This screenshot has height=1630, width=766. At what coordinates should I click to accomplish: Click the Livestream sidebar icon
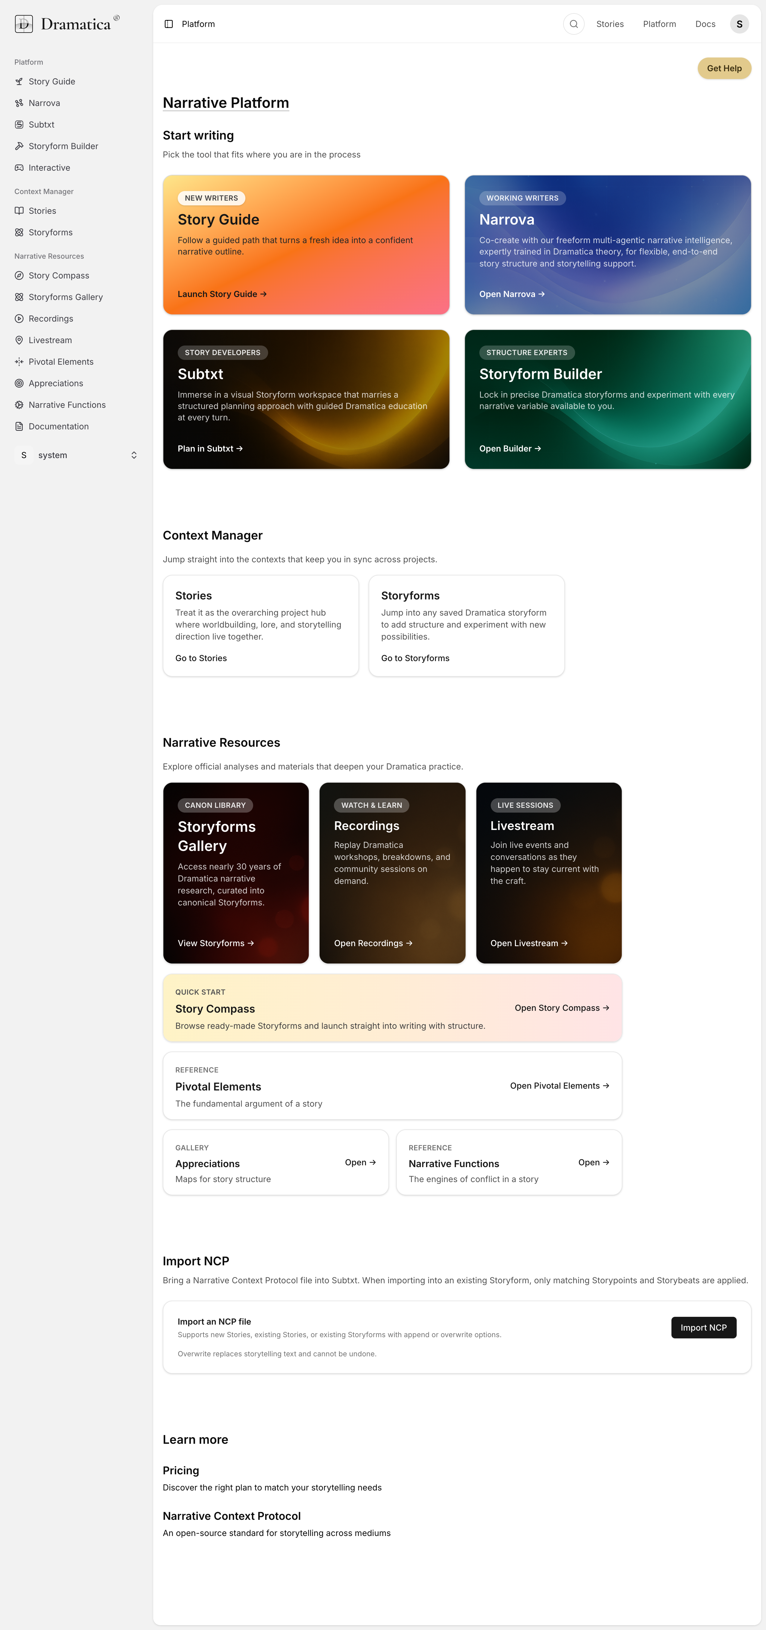pos(19,340)
